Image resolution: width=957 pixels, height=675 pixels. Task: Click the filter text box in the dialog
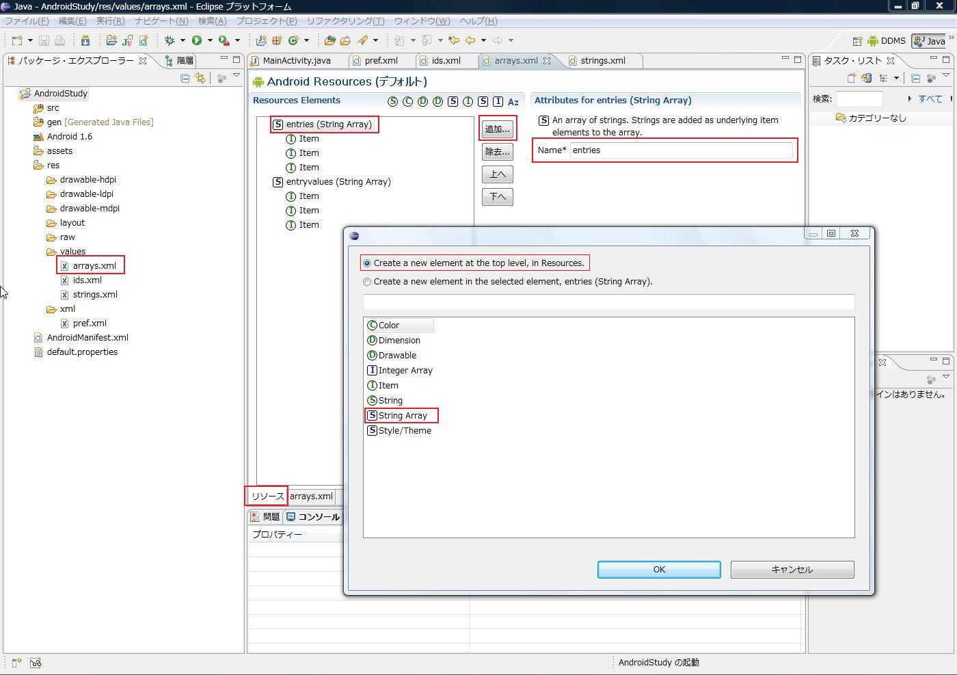click(x=609, y=302)
